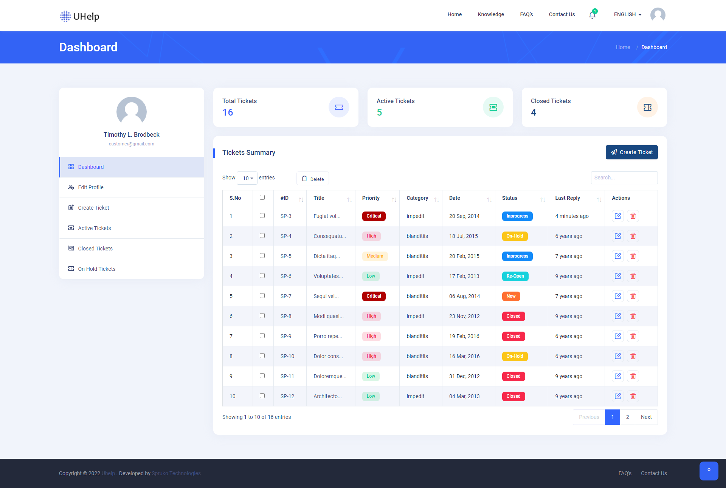The height and width of the screenshot is (488, 726).
Task: Click the Create Ticket button
Action: 631,152
